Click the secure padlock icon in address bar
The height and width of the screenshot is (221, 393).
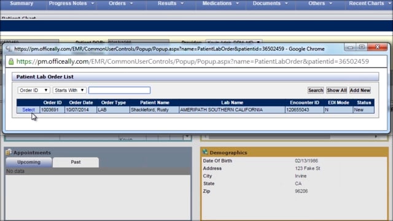pos(11,61)
